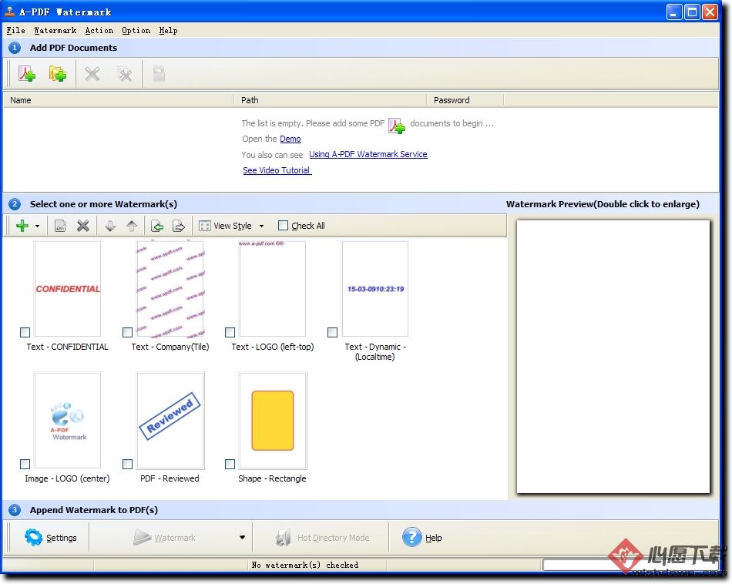Check the Text - Dynamic (Localtime) watermark box

pyautogui.click(x=332, y=332)
